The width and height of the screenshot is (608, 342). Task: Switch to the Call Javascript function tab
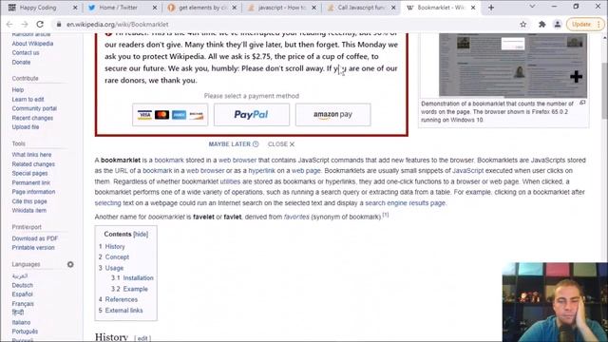tap(361, 8)
